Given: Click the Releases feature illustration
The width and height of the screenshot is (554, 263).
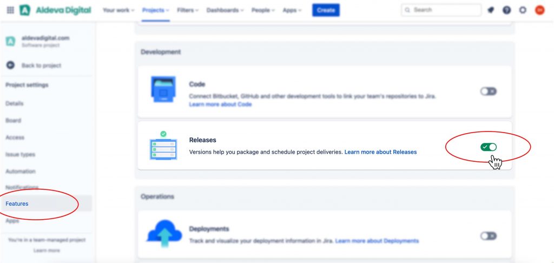Looking at the screenshot, I should (x=163, y=145).
